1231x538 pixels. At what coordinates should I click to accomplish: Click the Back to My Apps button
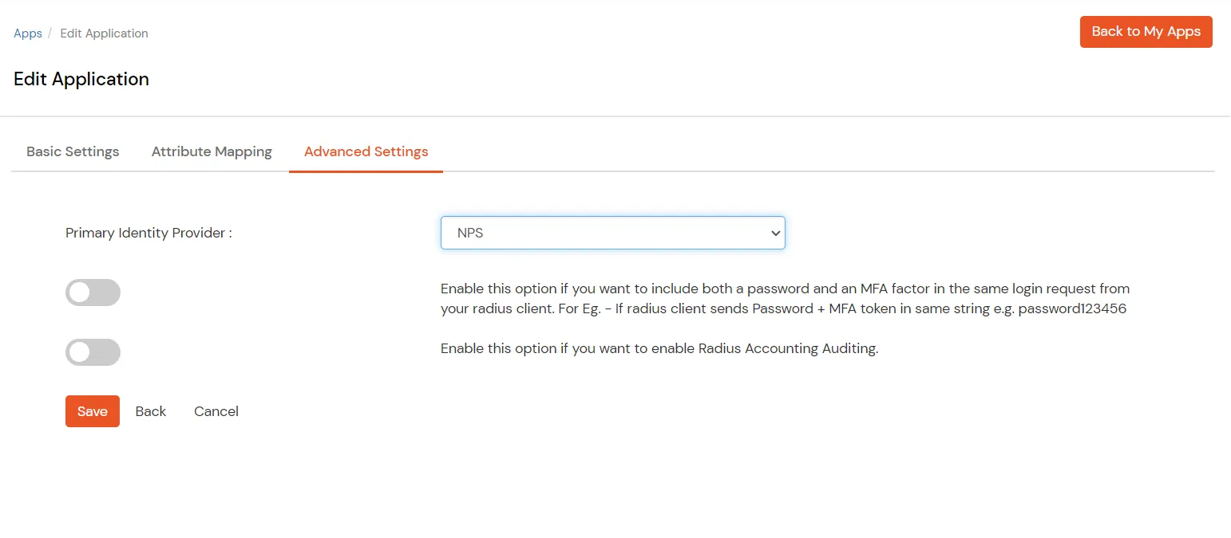[1146, 32]
